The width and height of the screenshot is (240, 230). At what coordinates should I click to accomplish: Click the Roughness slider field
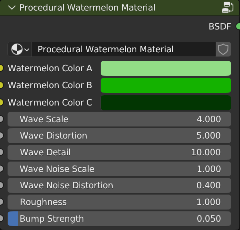pyautogui.click(x=119, y=202)
